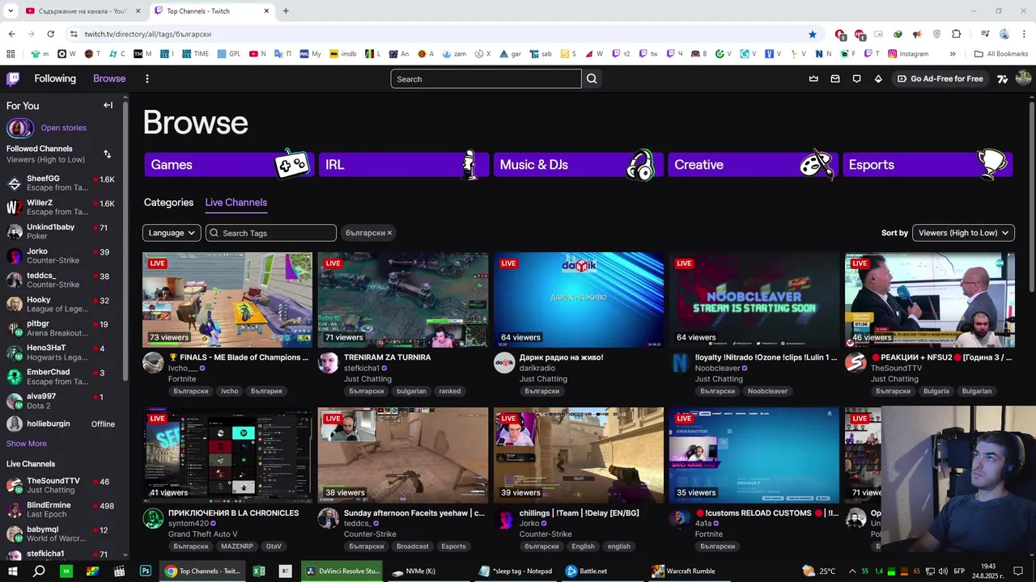Open BlindErmine in live channels list
Image resolution: width=1036 pixels, height=582 pixels.
[x=61, y=509]
